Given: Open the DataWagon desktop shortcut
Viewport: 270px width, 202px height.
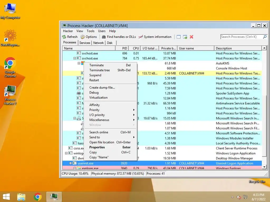Looking at the screenshot, I should click(10, 38).
